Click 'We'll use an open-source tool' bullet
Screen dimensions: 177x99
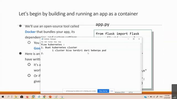coord(52,26)
